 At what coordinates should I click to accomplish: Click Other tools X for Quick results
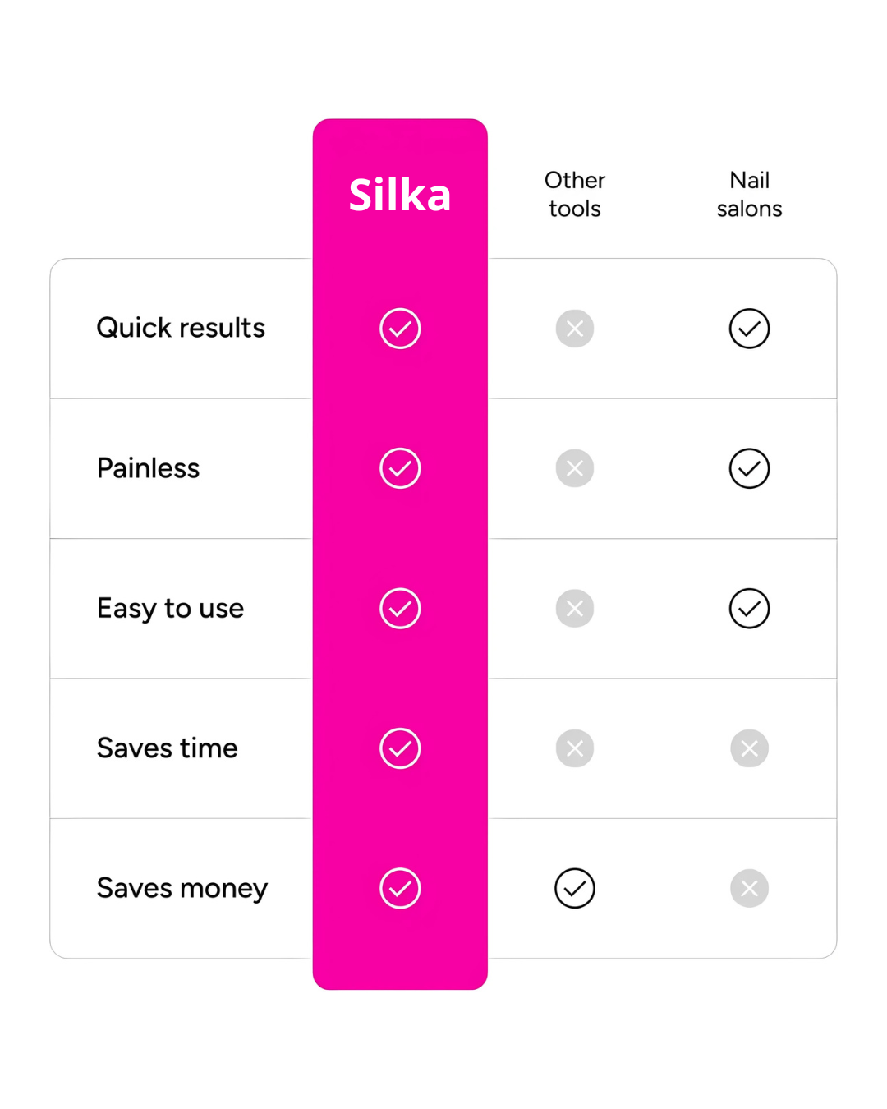coord(575,329)
